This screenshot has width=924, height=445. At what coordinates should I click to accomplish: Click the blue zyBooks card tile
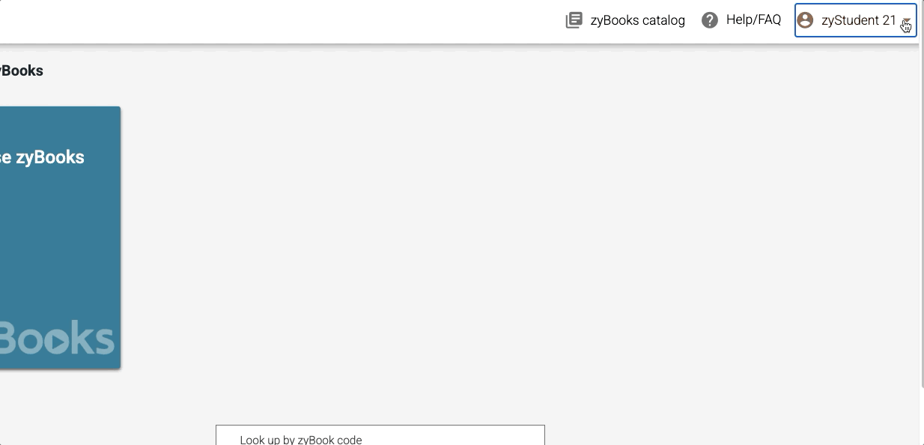(x=60, y=237)
